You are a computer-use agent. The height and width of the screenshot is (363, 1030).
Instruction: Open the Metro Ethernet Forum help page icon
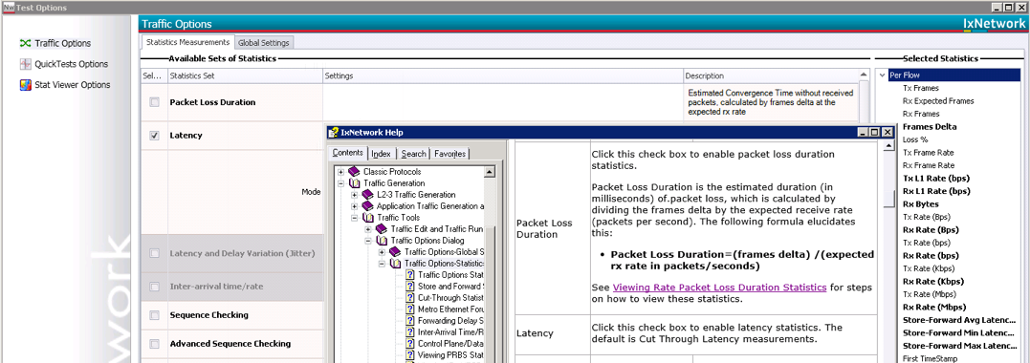(410, 310)
